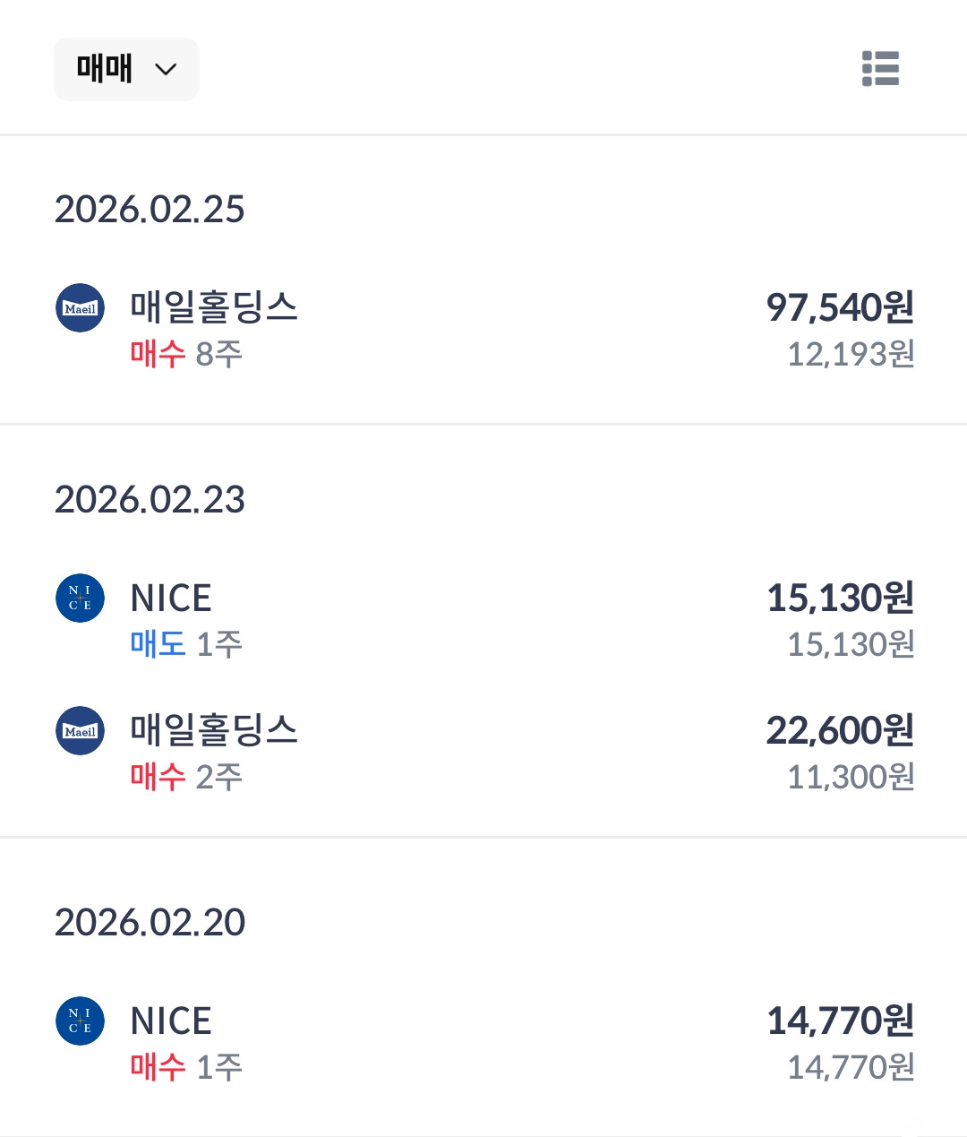967x1137 pixels.
Task: Select the 14,770원 bold purchase amount
Action: pos(840,1021)
